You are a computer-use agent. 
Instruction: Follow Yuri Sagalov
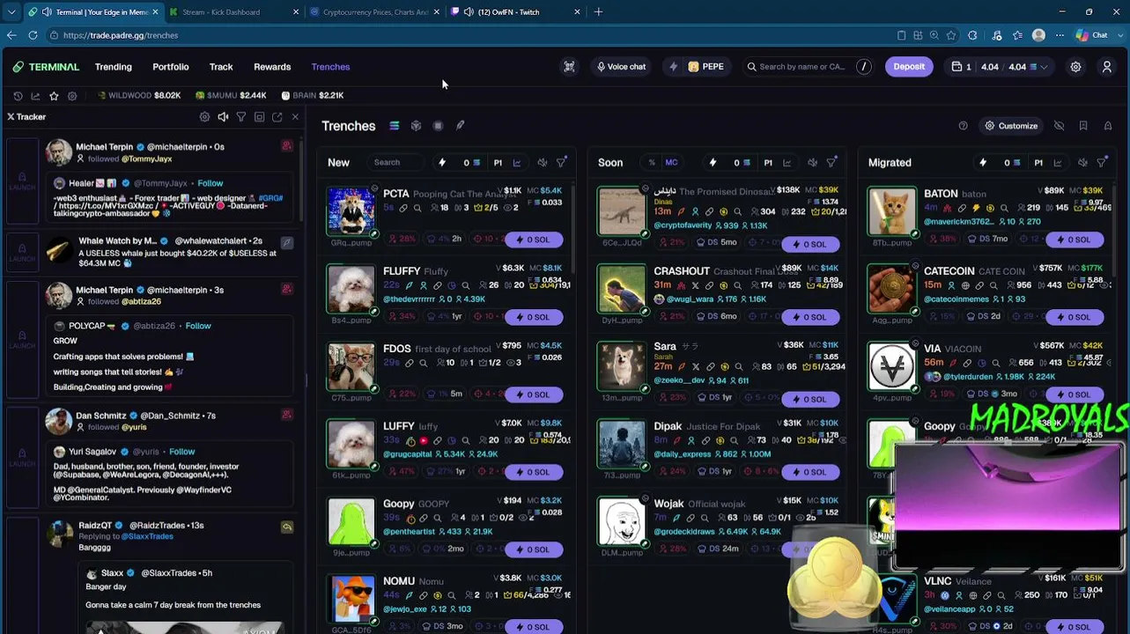[182, 452]
